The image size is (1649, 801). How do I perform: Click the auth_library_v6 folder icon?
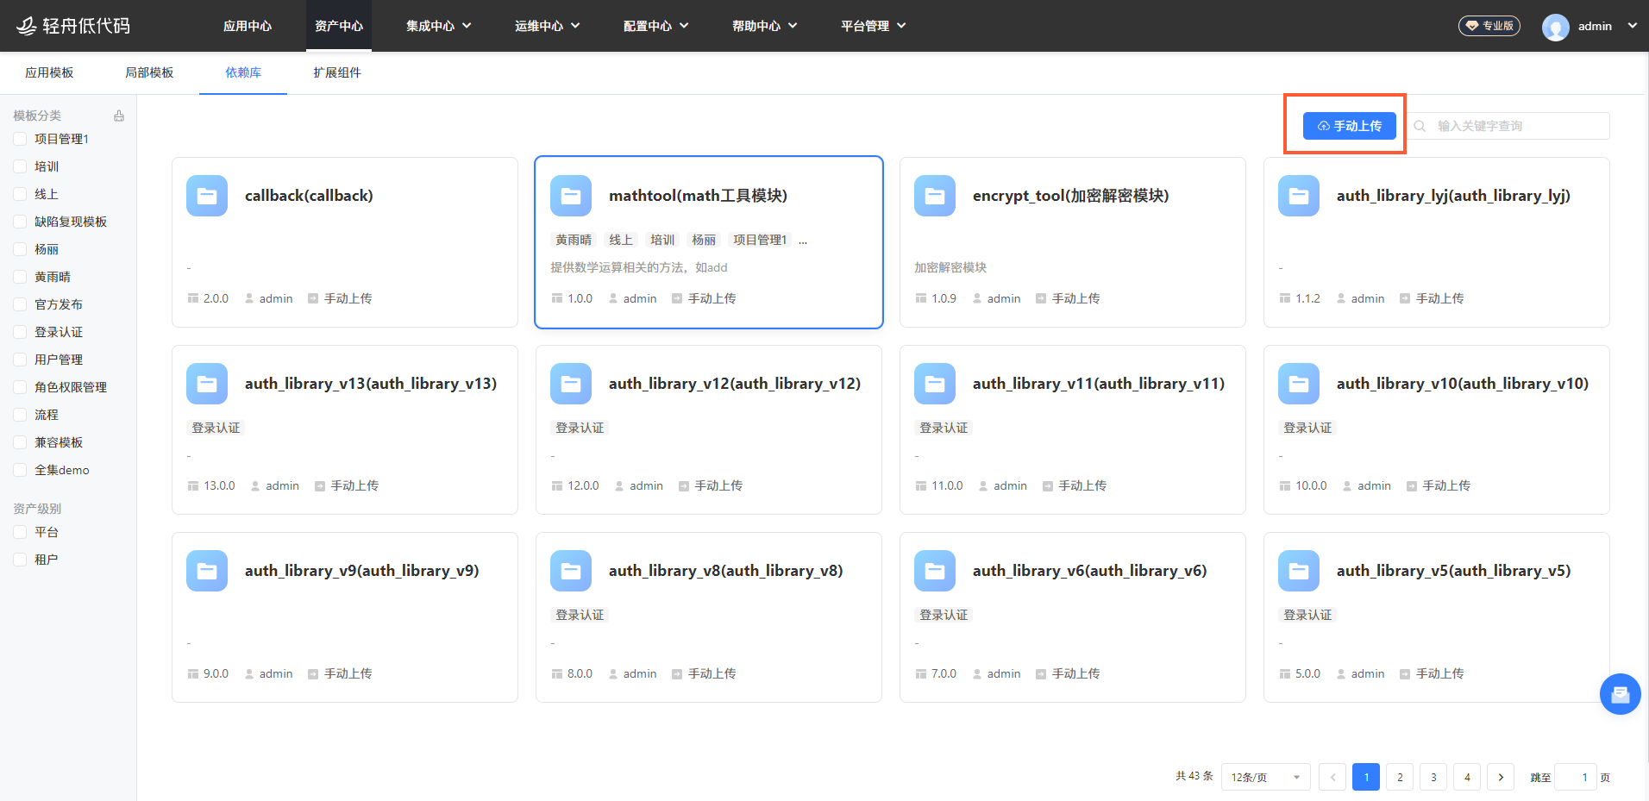point(935,571)
